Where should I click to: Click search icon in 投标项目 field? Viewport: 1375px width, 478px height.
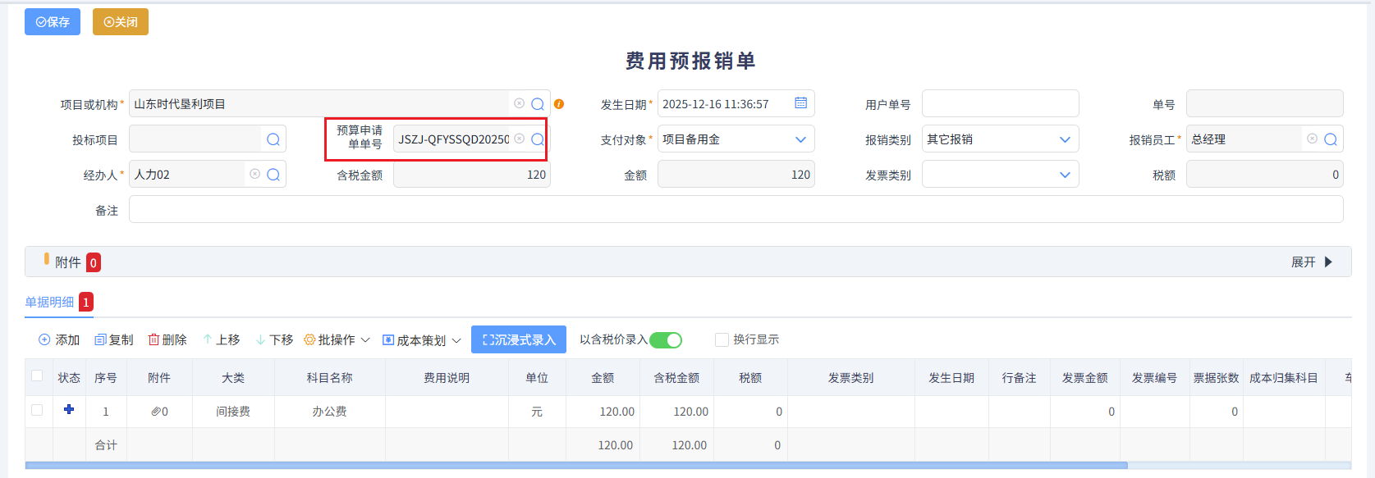273,139
